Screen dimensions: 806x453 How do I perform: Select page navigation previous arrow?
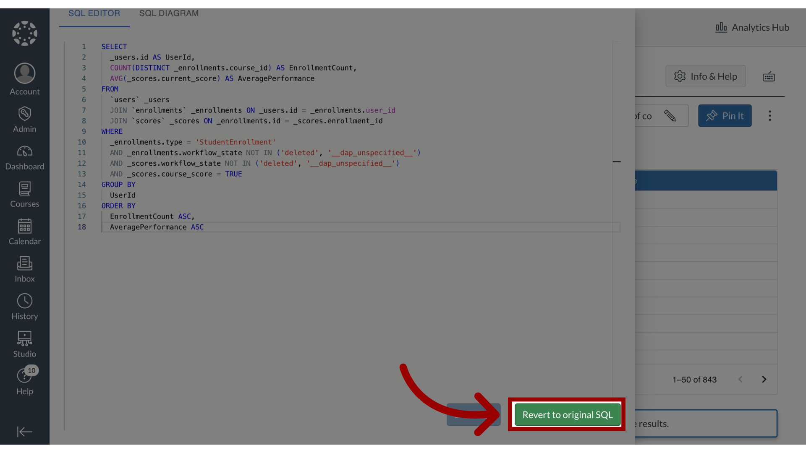click(740, 380)
